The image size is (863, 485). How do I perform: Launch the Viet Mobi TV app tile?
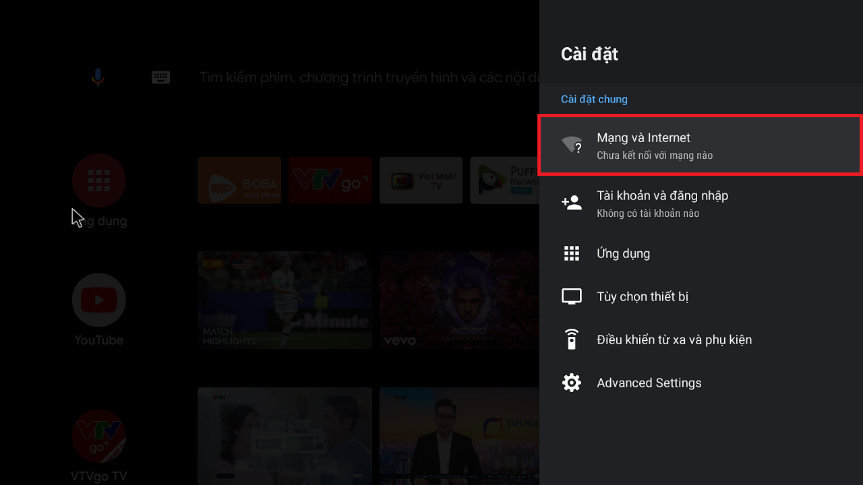coord(421,181)
